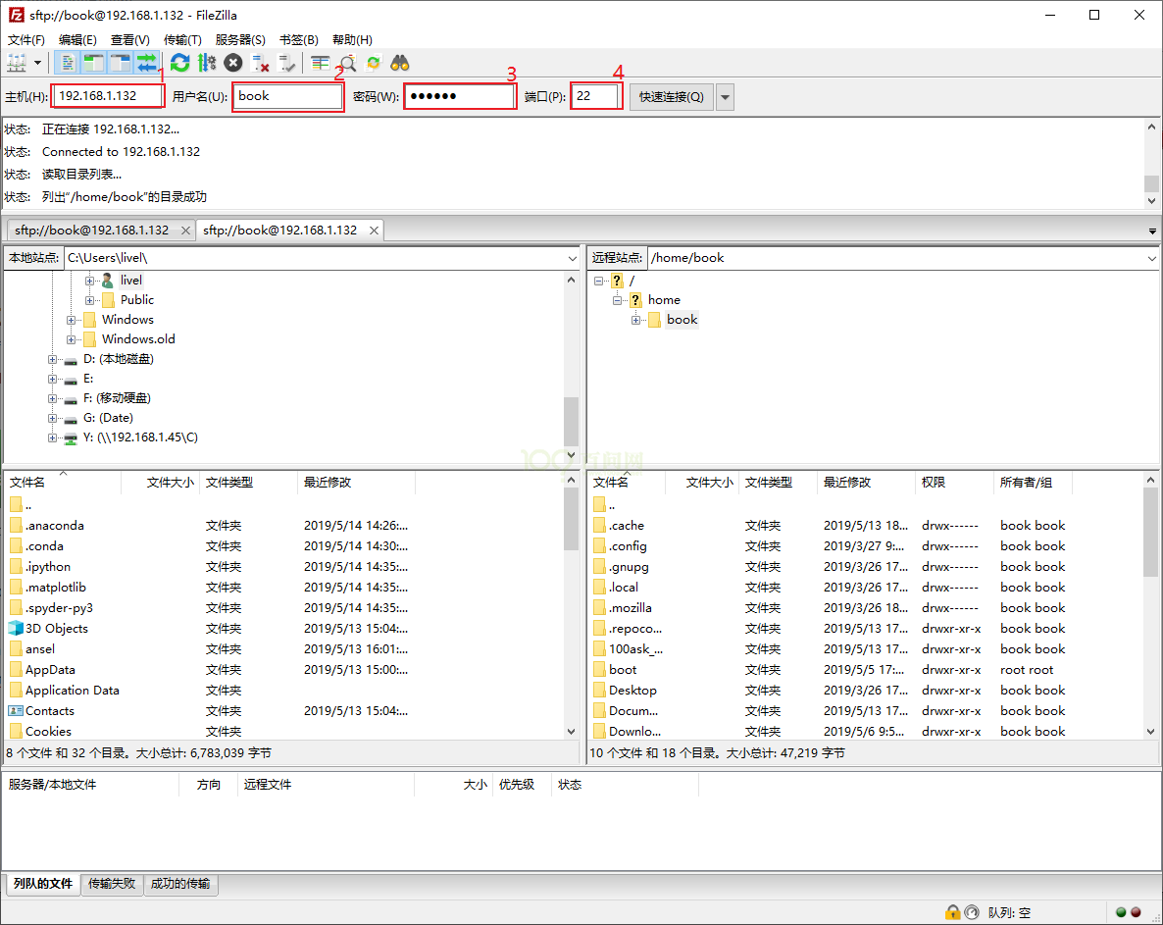Screen dimensions: 1163x925
Task: Click the 快速连接(Q) button
Action: click(672, 96)
